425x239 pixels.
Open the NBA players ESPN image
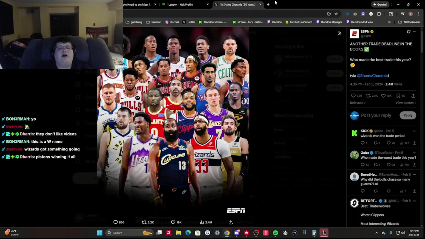pos(173,121)
